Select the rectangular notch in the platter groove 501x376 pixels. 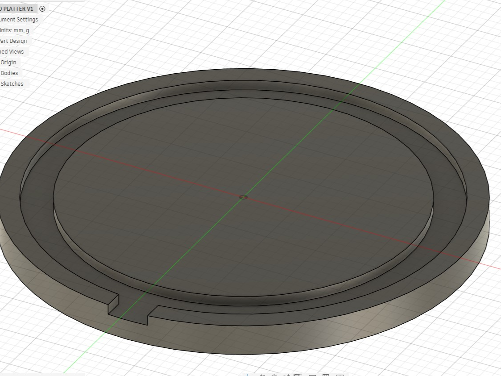(132, 309)
